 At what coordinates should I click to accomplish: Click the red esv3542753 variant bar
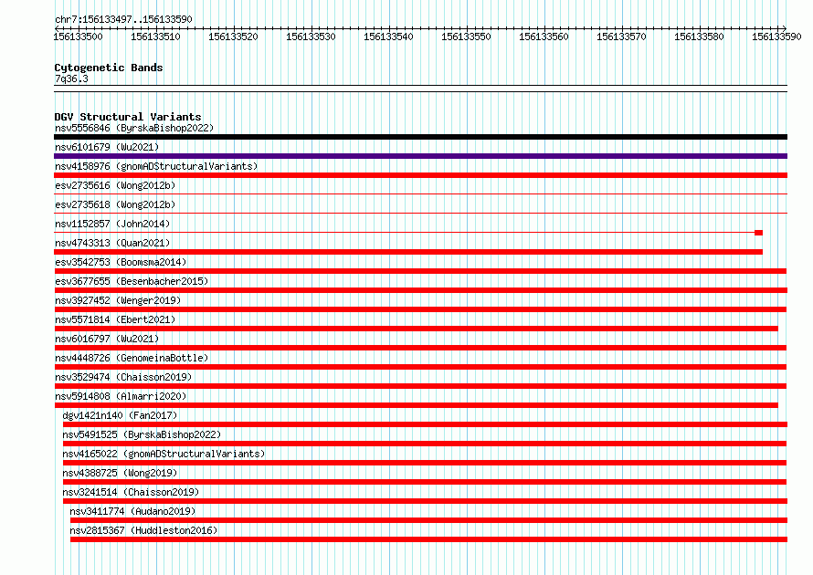click(x=420, y=271)
